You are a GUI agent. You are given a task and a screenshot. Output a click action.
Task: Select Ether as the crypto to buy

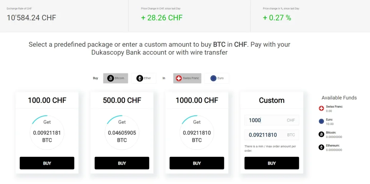click(144, 78)
